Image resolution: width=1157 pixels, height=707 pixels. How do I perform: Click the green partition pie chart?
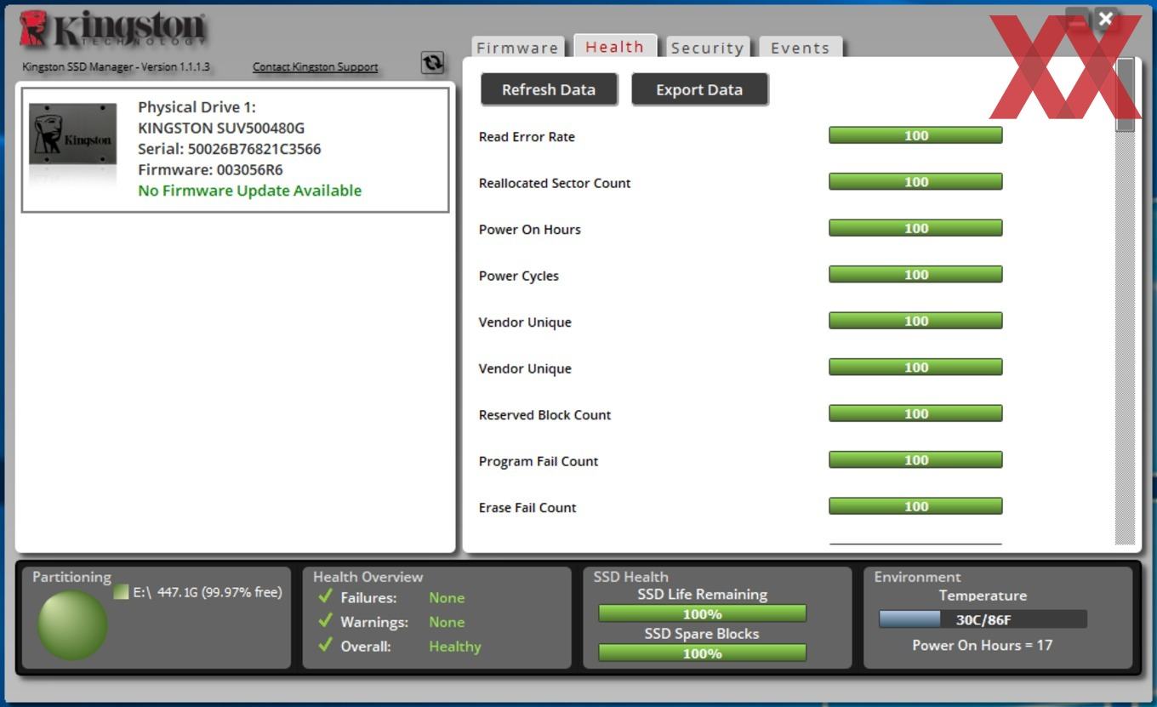[72, 625]
